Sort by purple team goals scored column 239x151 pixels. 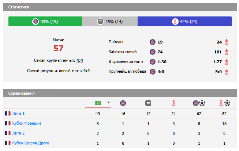[199, 103]
